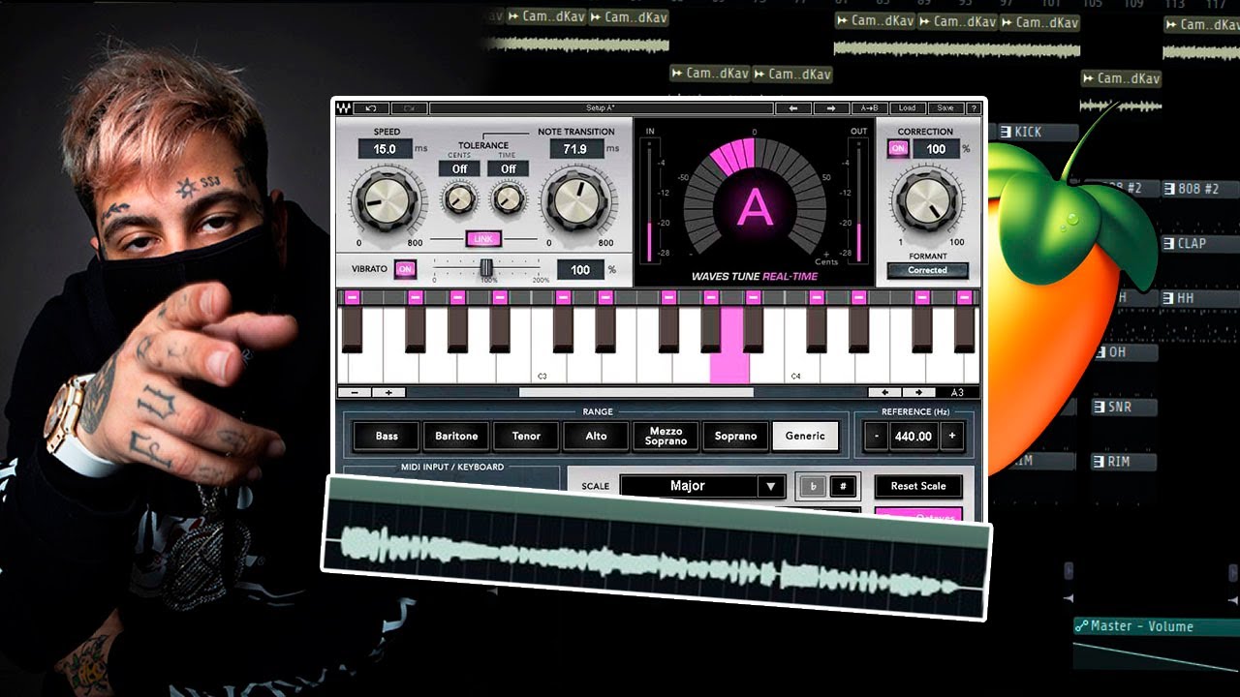This screenshot has height=697, width=1240.
Task: Load previous preset with left arrow
Action: coord(793,108)
